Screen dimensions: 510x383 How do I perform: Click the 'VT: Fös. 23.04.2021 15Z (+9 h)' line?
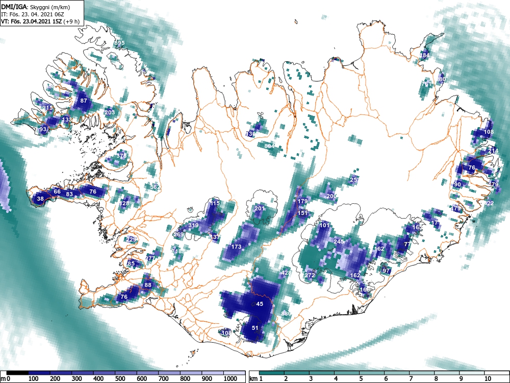point(40,22)
